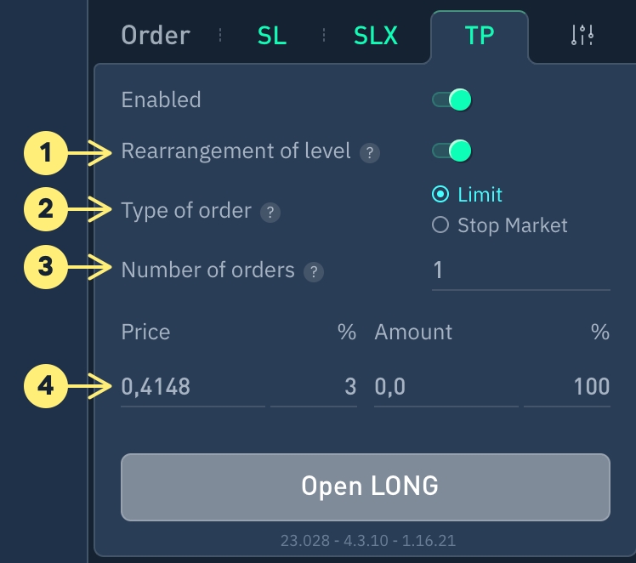Select the Limit order type
636x563 pixels.
(x=468, y=194)
